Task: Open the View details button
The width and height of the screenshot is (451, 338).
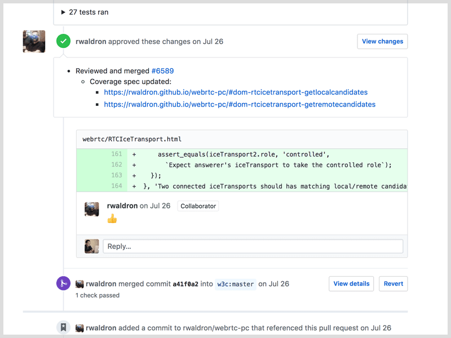Action: [x=351, y=284]
